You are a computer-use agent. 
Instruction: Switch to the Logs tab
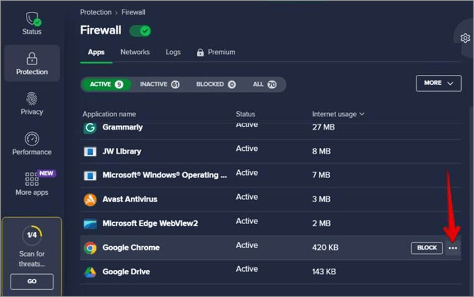pos(173,53)
